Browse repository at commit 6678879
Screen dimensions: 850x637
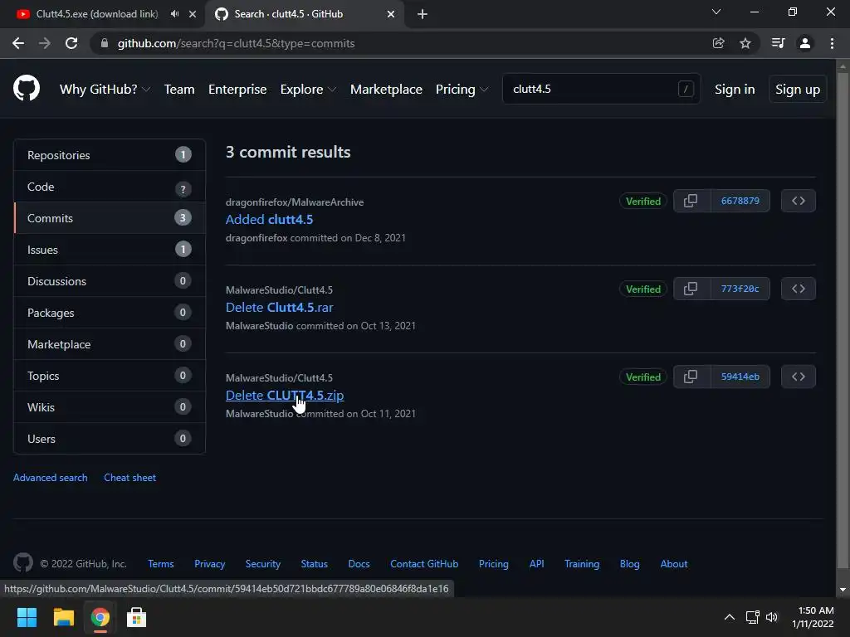point(798,201)
